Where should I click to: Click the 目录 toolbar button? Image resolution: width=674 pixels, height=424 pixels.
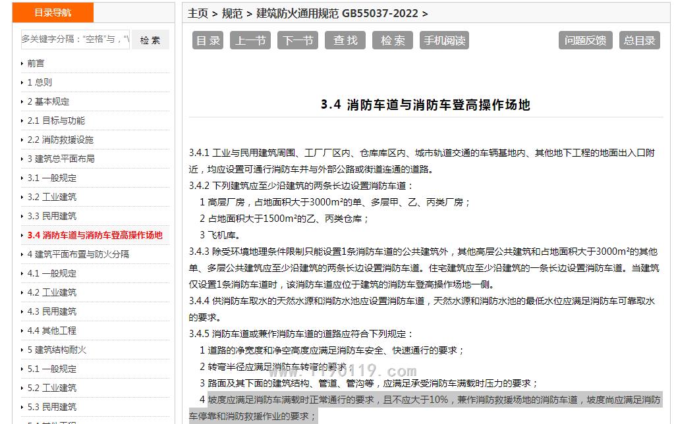point(208,40)
